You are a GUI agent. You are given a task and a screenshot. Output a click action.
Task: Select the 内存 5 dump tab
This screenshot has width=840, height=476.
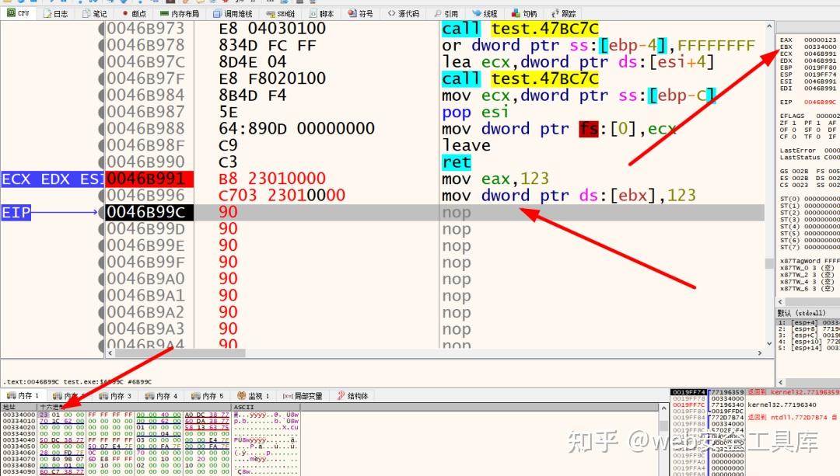coord(208,396)
